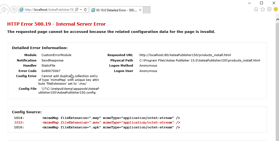Focus the localhost address bar URL field

(x=49, y=10)
